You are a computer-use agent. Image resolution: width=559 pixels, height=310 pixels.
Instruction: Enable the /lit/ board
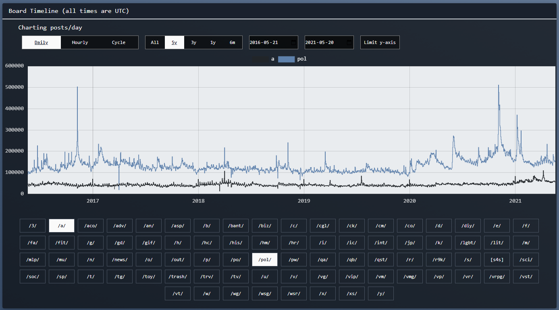point(497,243)
